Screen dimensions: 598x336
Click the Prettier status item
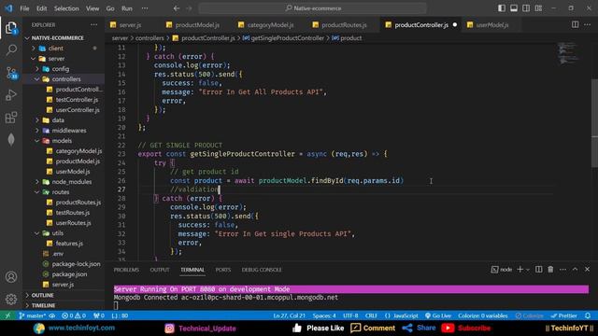(564, 315)
